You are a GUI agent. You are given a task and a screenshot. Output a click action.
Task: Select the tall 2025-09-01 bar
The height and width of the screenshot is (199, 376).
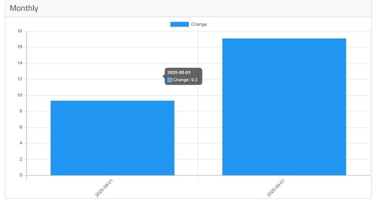click(x=284, y=107)
